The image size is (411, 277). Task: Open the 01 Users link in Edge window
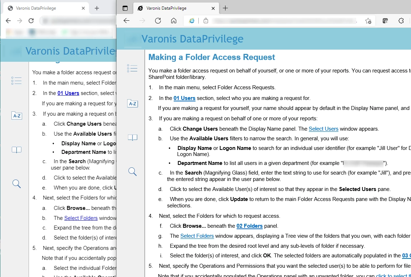click(184, 98)
